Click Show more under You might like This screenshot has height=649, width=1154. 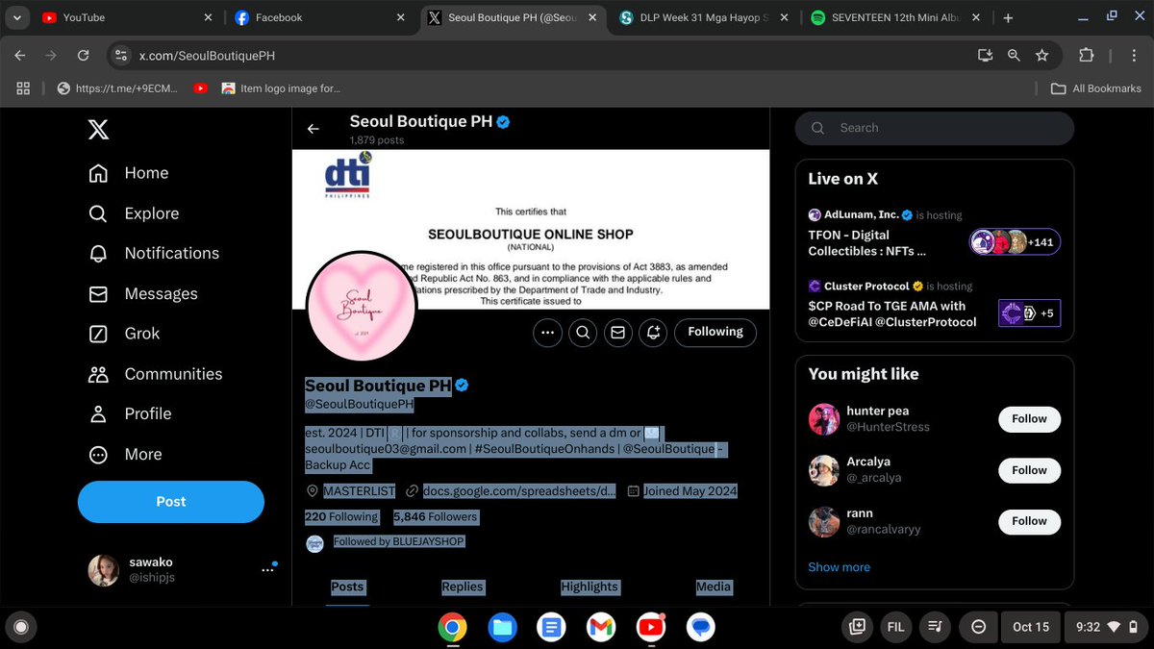pos(839,567)
